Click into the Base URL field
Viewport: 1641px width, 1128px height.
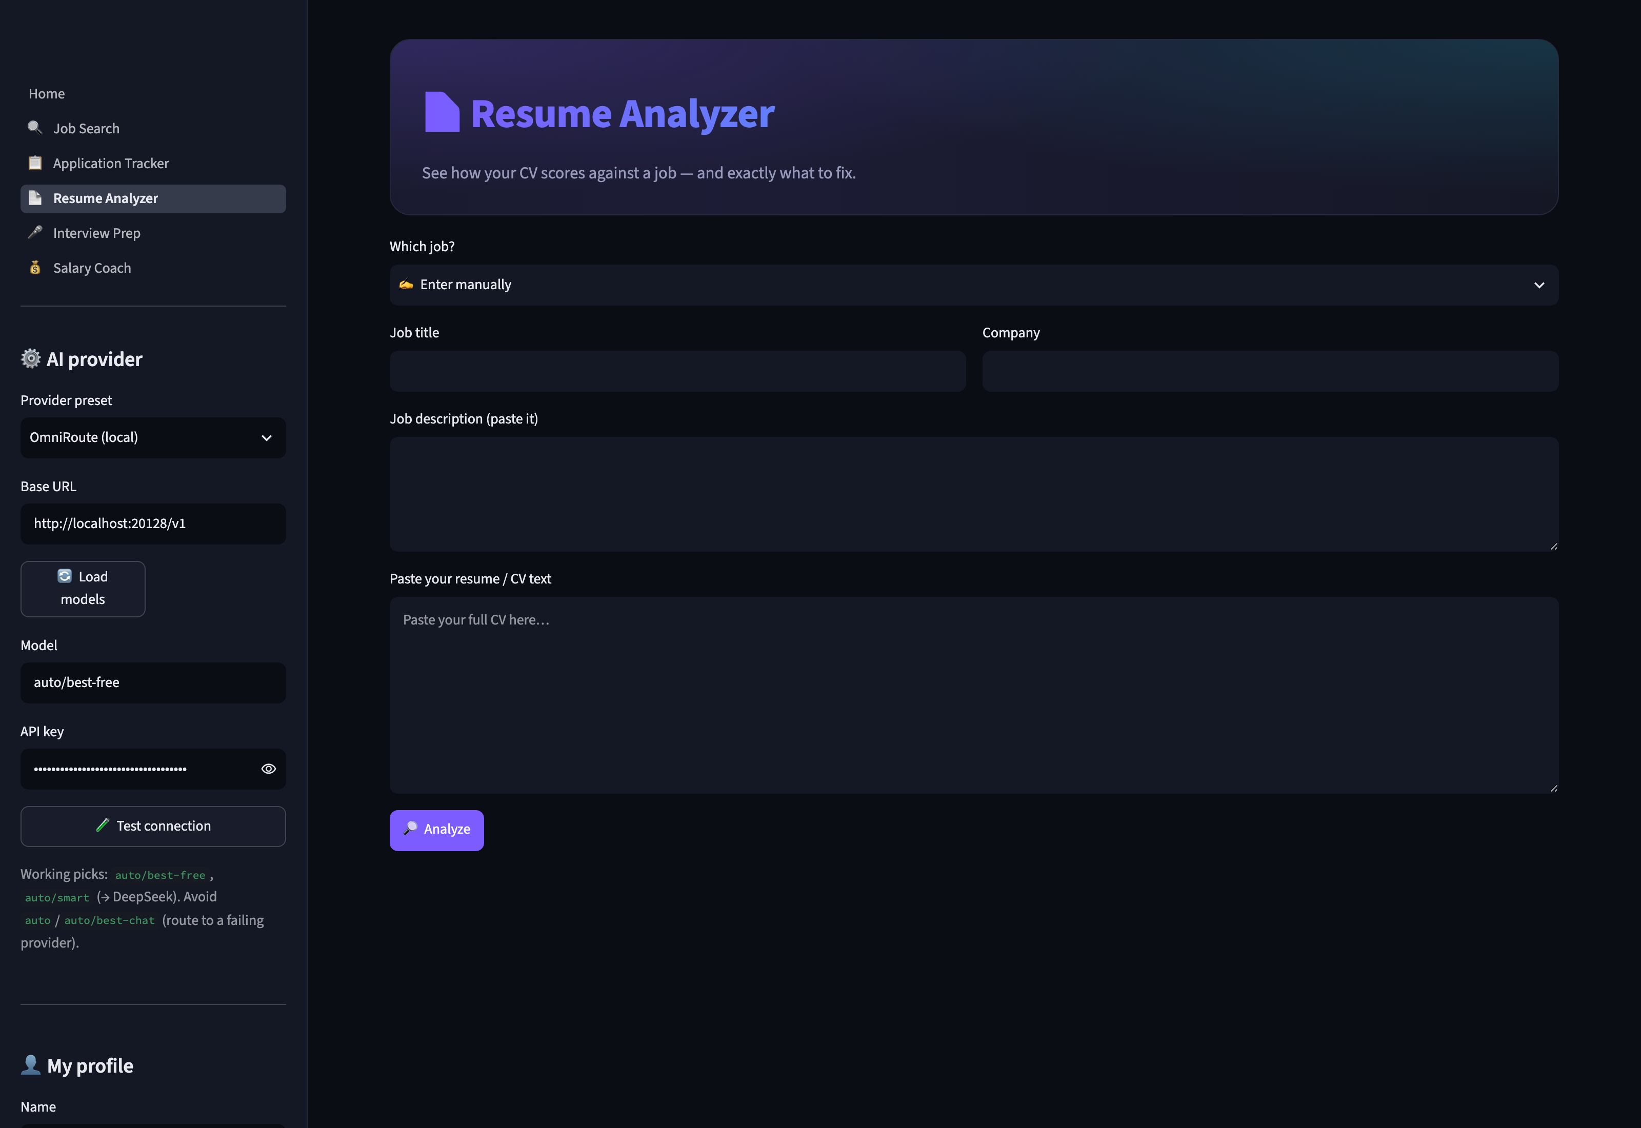point(153,523)
